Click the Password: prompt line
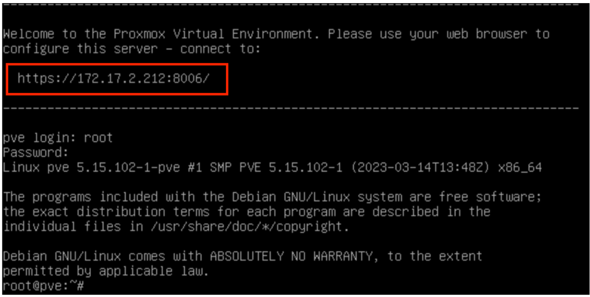This screenshot has height=297, width=590. tap(35, 153)
